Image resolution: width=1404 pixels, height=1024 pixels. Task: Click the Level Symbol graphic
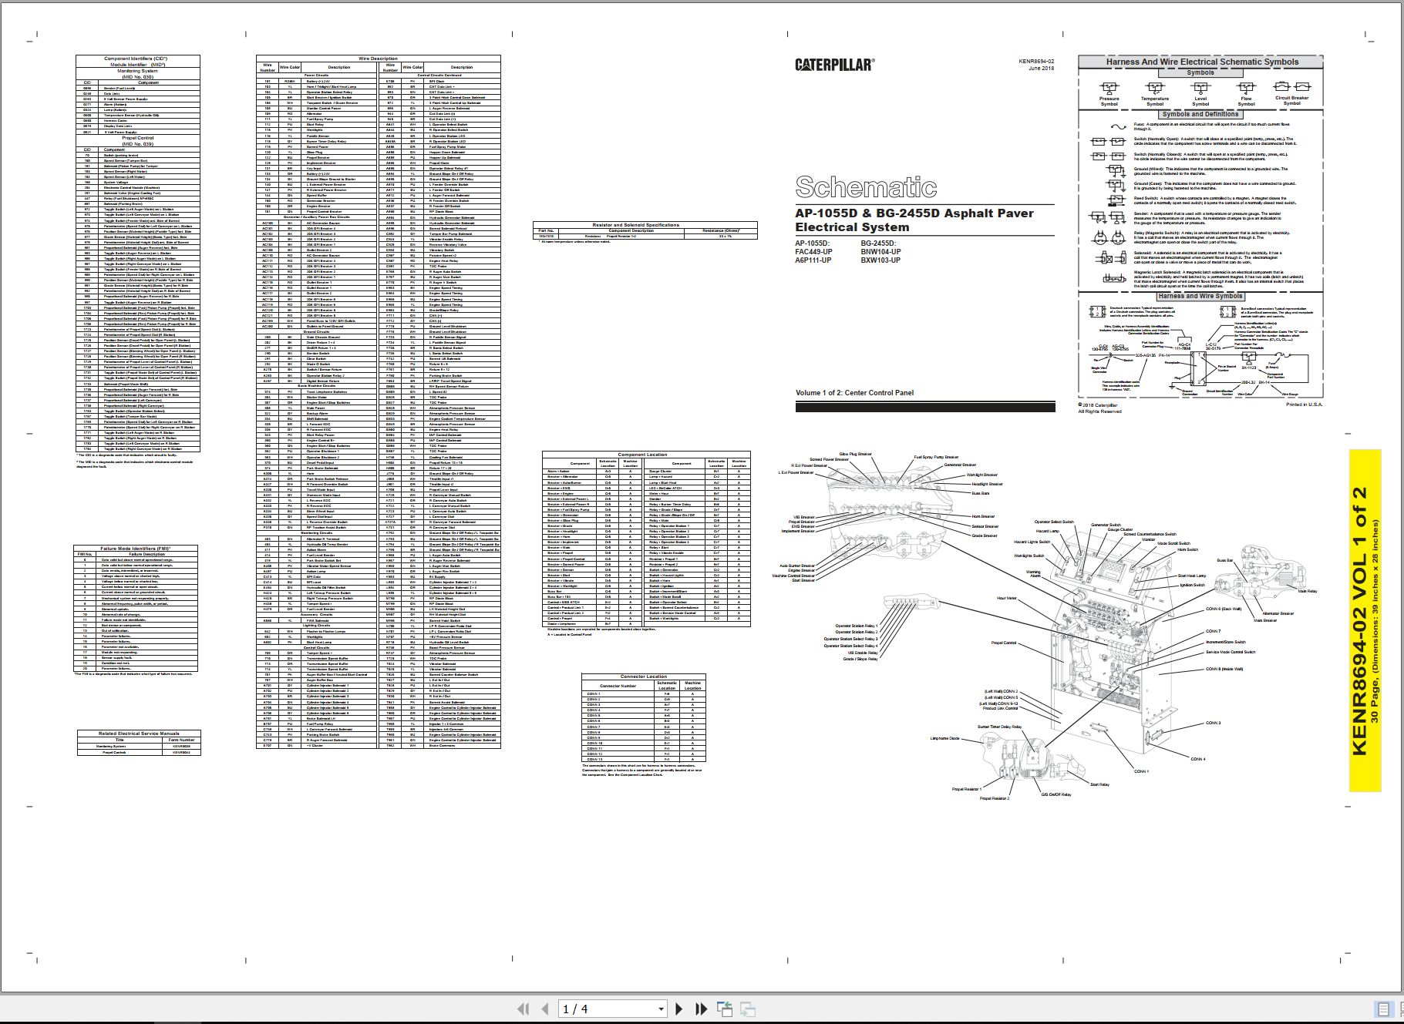point(1200,88)
